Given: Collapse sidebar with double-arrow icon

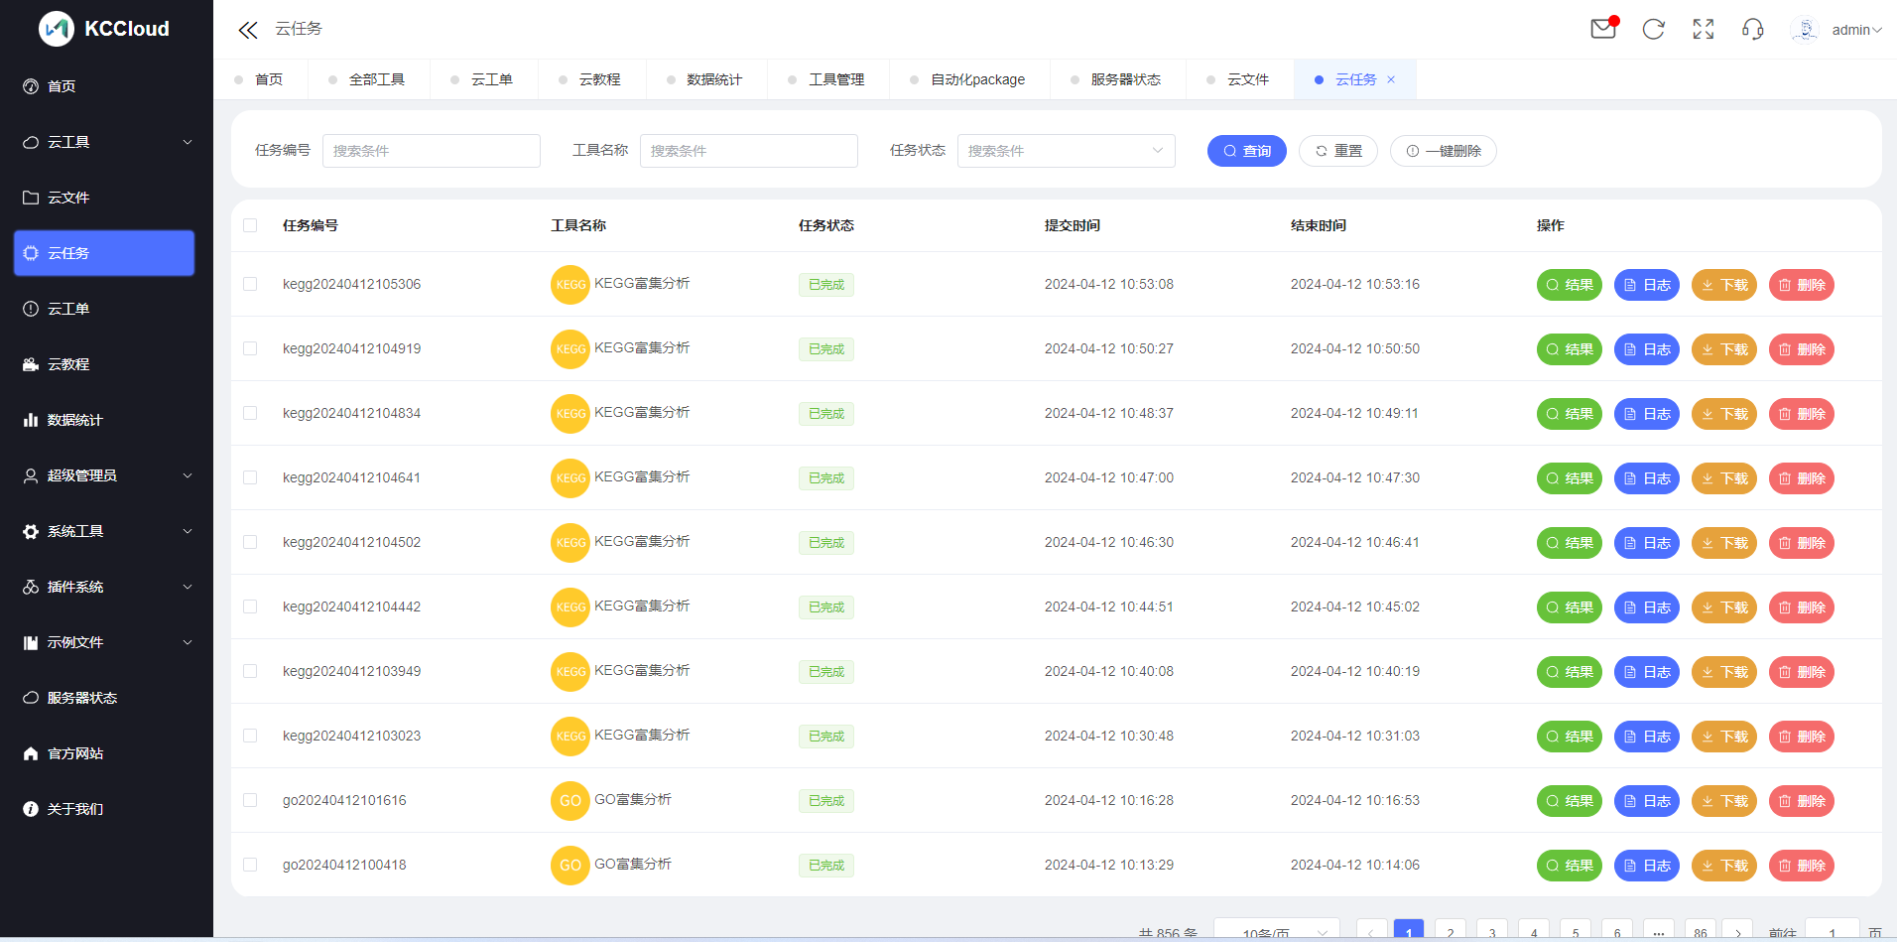Looking at the screenshot, I should click(x=248, y=30).
